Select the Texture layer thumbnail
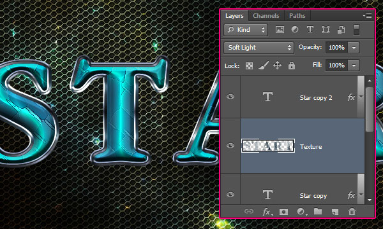The height and width of the screenshot is (229, 383). click(268, 146)
